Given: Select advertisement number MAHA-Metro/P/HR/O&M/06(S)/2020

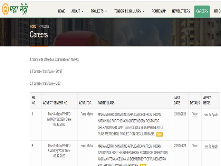Looking at the screenshot, I should pyautogui.click(x=59, y=151).
